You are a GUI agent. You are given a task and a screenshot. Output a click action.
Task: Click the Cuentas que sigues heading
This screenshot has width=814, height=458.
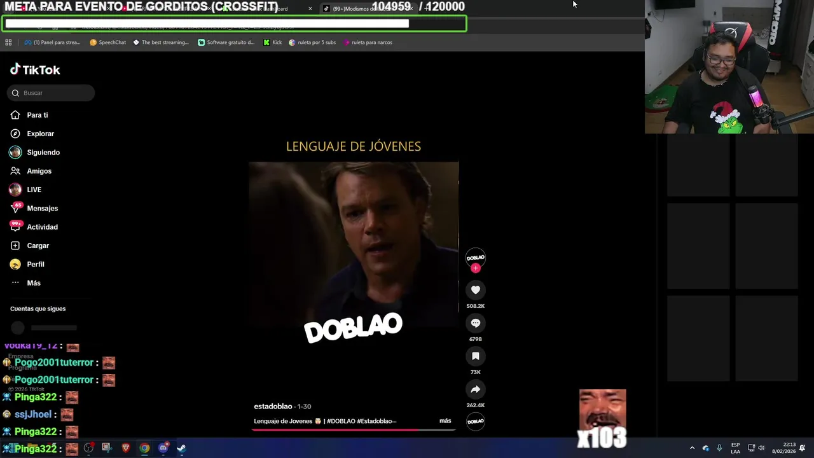(x=38, y=309)
